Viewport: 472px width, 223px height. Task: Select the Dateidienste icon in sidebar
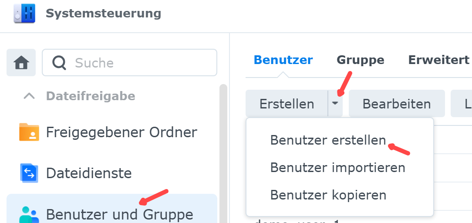click(29, 173)
